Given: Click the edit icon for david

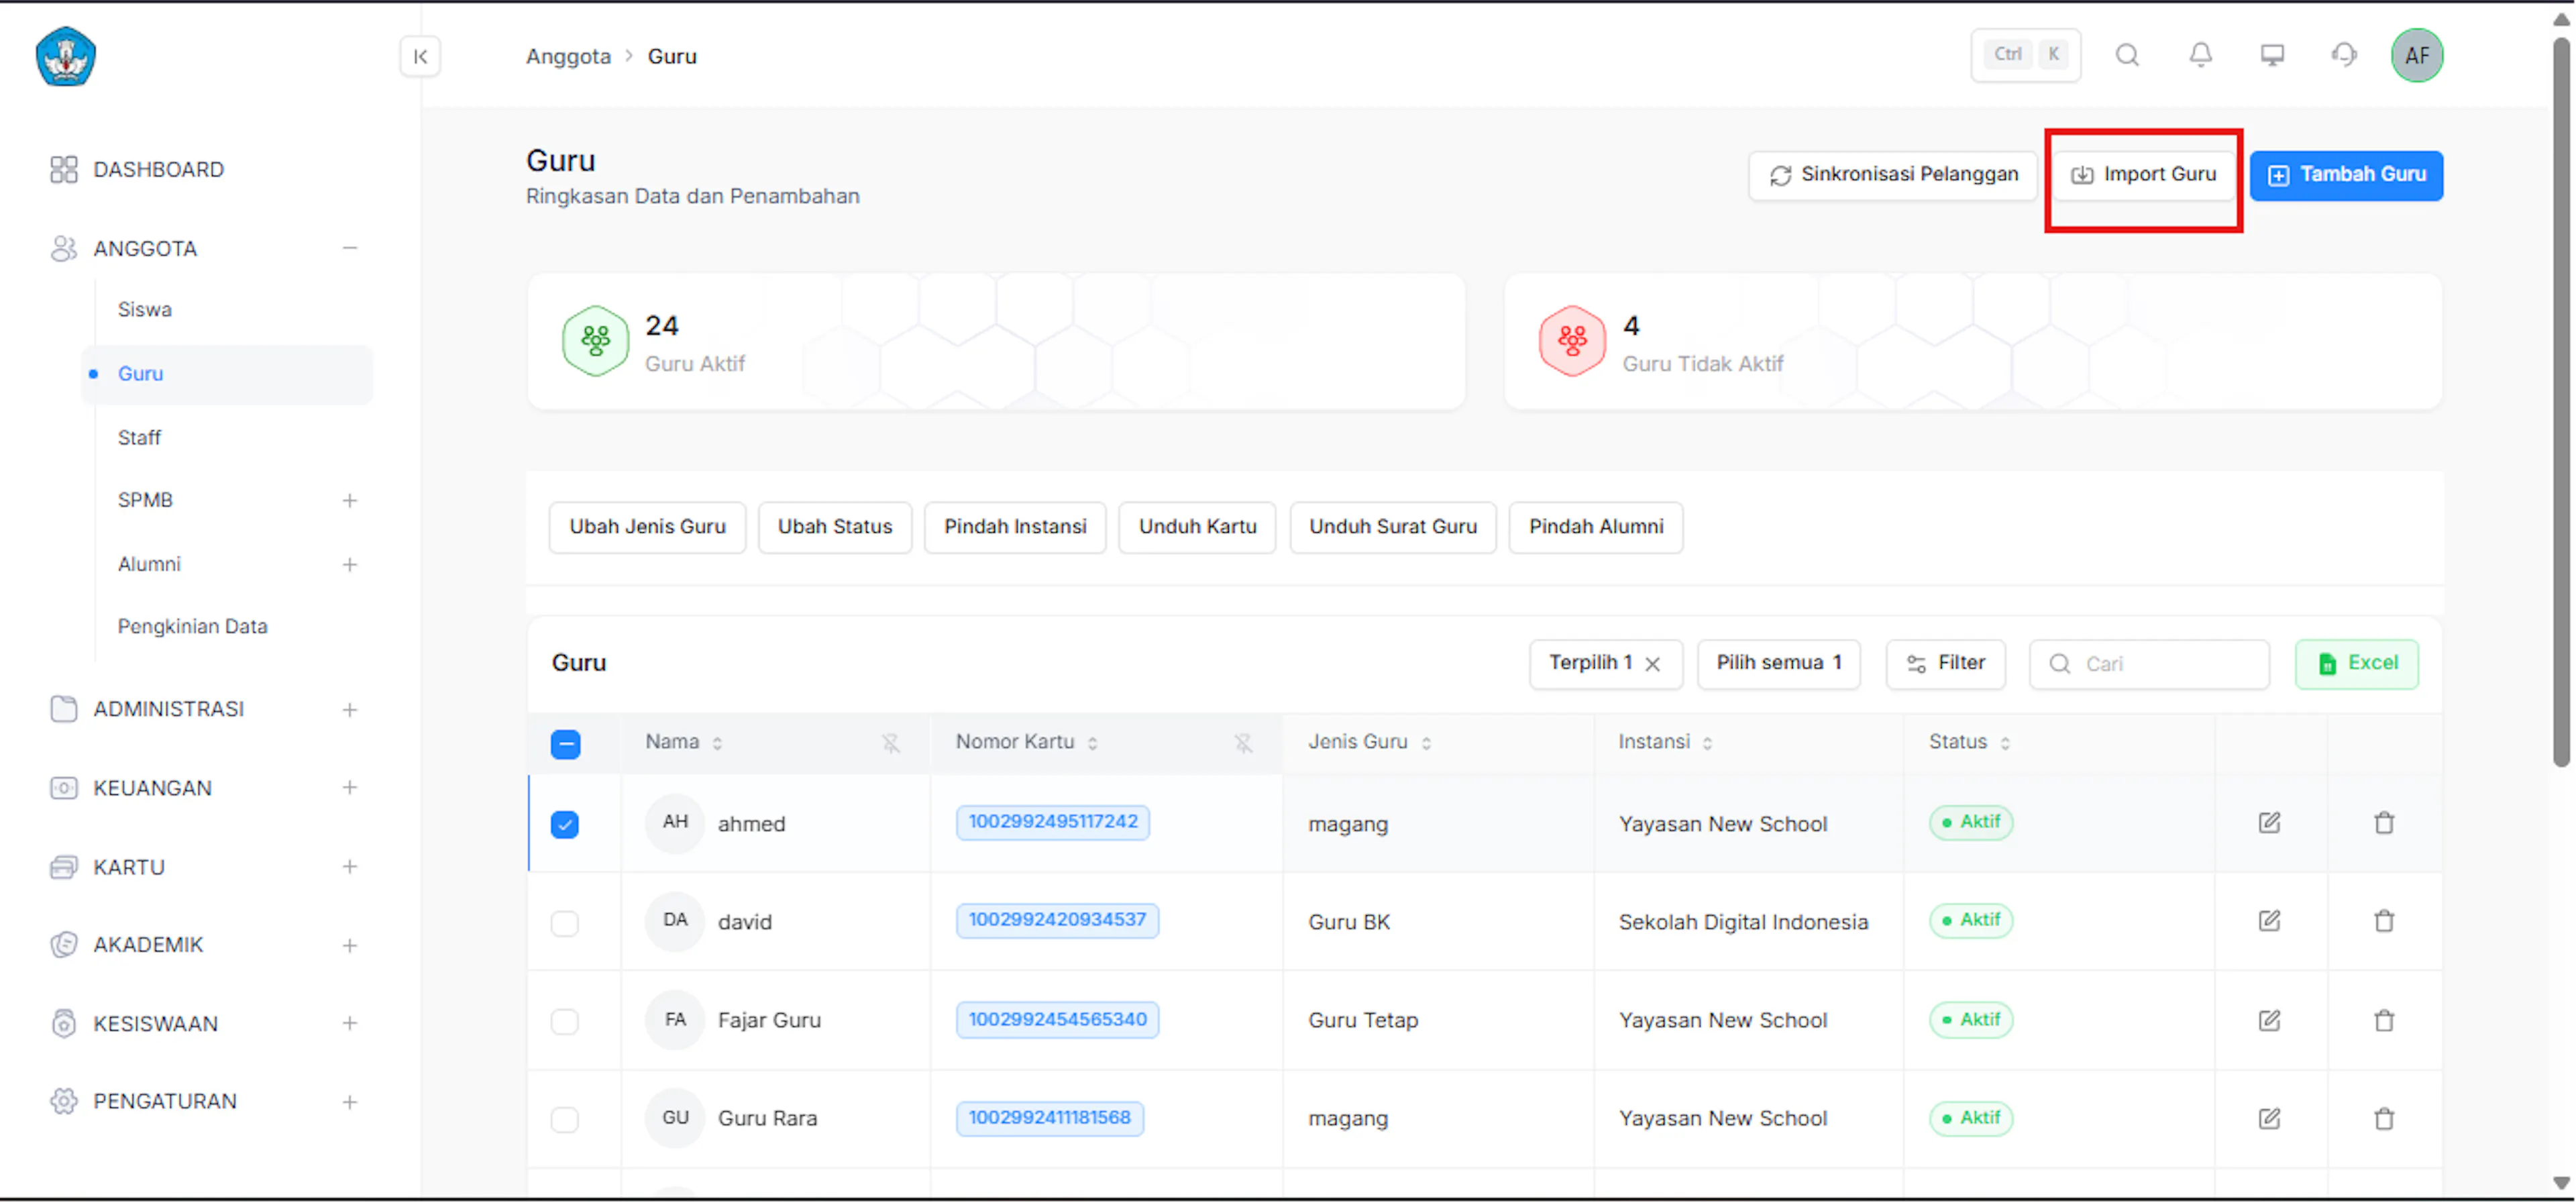Looking at the screenshot, I should tap(2269, 921).
